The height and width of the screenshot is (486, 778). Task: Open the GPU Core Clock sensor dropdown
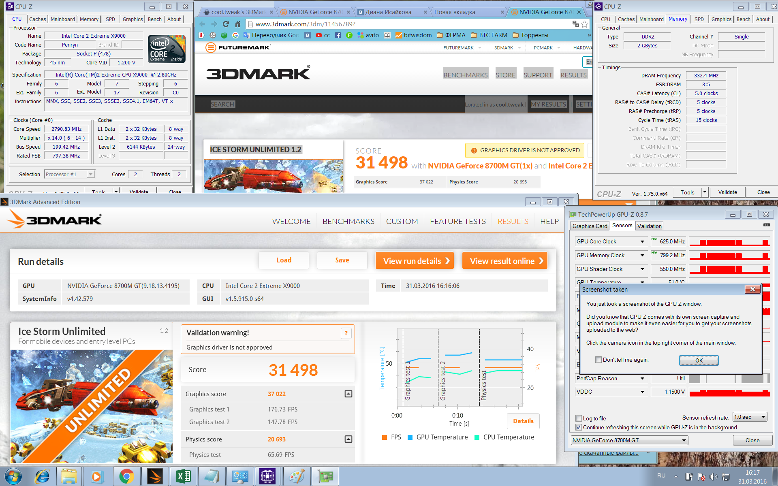click(642, 241)
